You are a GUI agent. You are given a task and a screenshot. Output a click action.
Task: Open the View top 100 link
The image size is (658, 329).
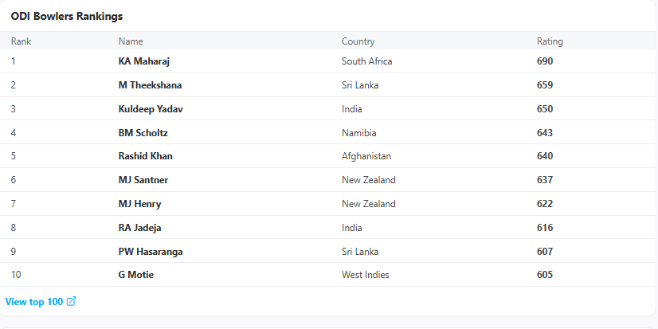[34, 302]
